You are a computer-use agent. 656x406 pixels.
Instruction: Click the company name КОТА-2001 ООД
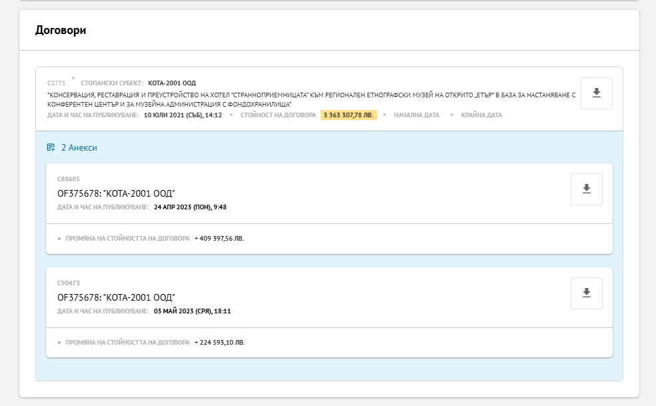171,83
